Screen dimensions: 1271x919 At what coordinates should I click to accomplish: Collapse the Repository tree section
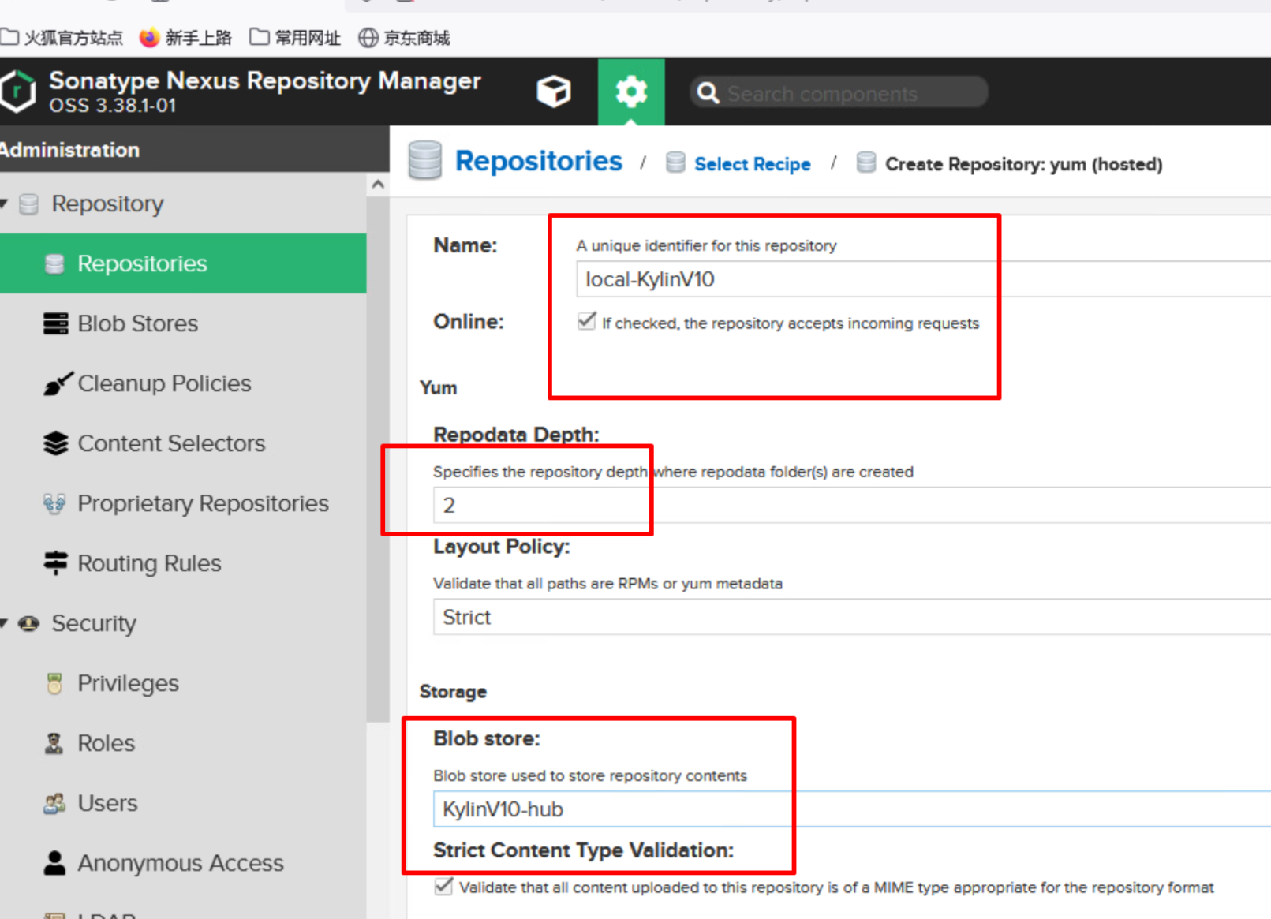(4, 204)
